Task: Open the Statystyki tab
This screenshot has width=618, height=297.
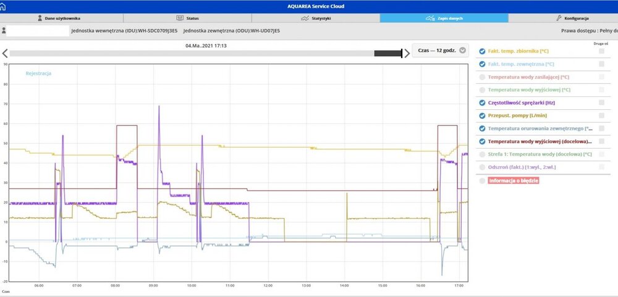Action: point(316,19)
